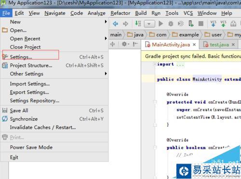Screen dimensions: 241x179
Task: Click the Forward navigation arrow icon
Action: pos(125,24)
